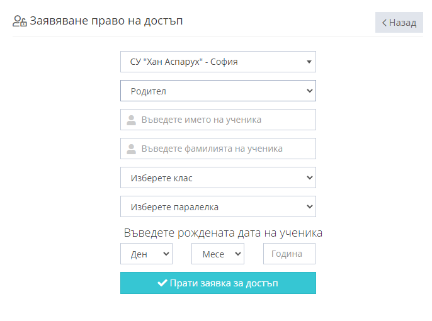Focus the Въведете фамилията на ученика field

(x=218, y=149)
